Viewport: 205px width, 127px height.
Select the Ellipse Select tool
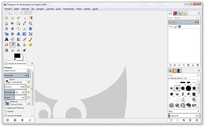[12, 18]
